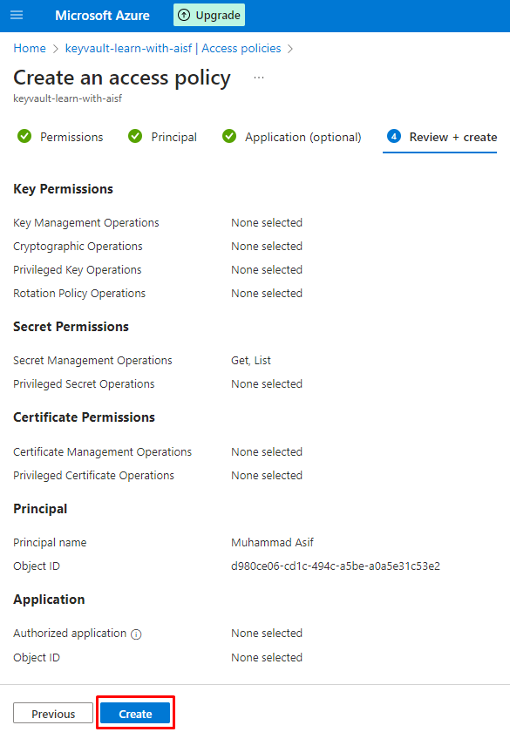The width and height of the screenshot is (510, 732).
Task: Click the Create button
Action: coord(135,714)
